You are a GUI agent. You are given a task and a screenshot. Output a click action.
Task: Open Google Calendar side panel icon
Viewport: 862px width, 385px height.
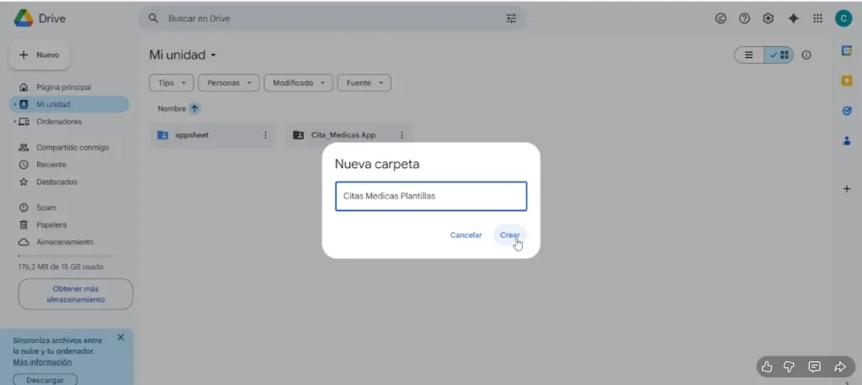coord(847,50)
